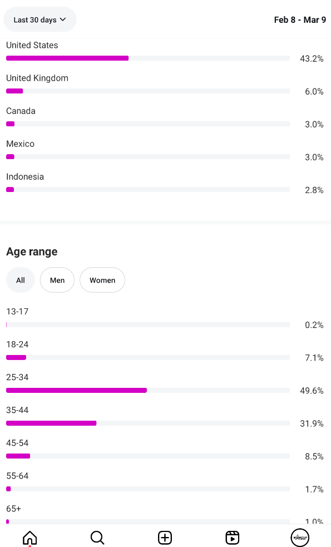
Task: Click the Canada country bar
Action: [x=148, y=124]
